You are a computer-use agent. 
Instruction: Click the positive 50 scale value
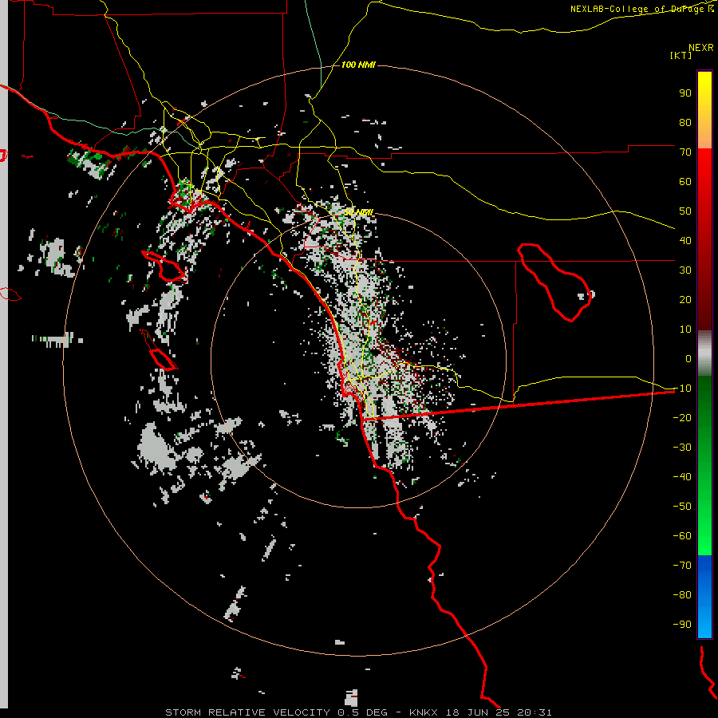point(685,211)
